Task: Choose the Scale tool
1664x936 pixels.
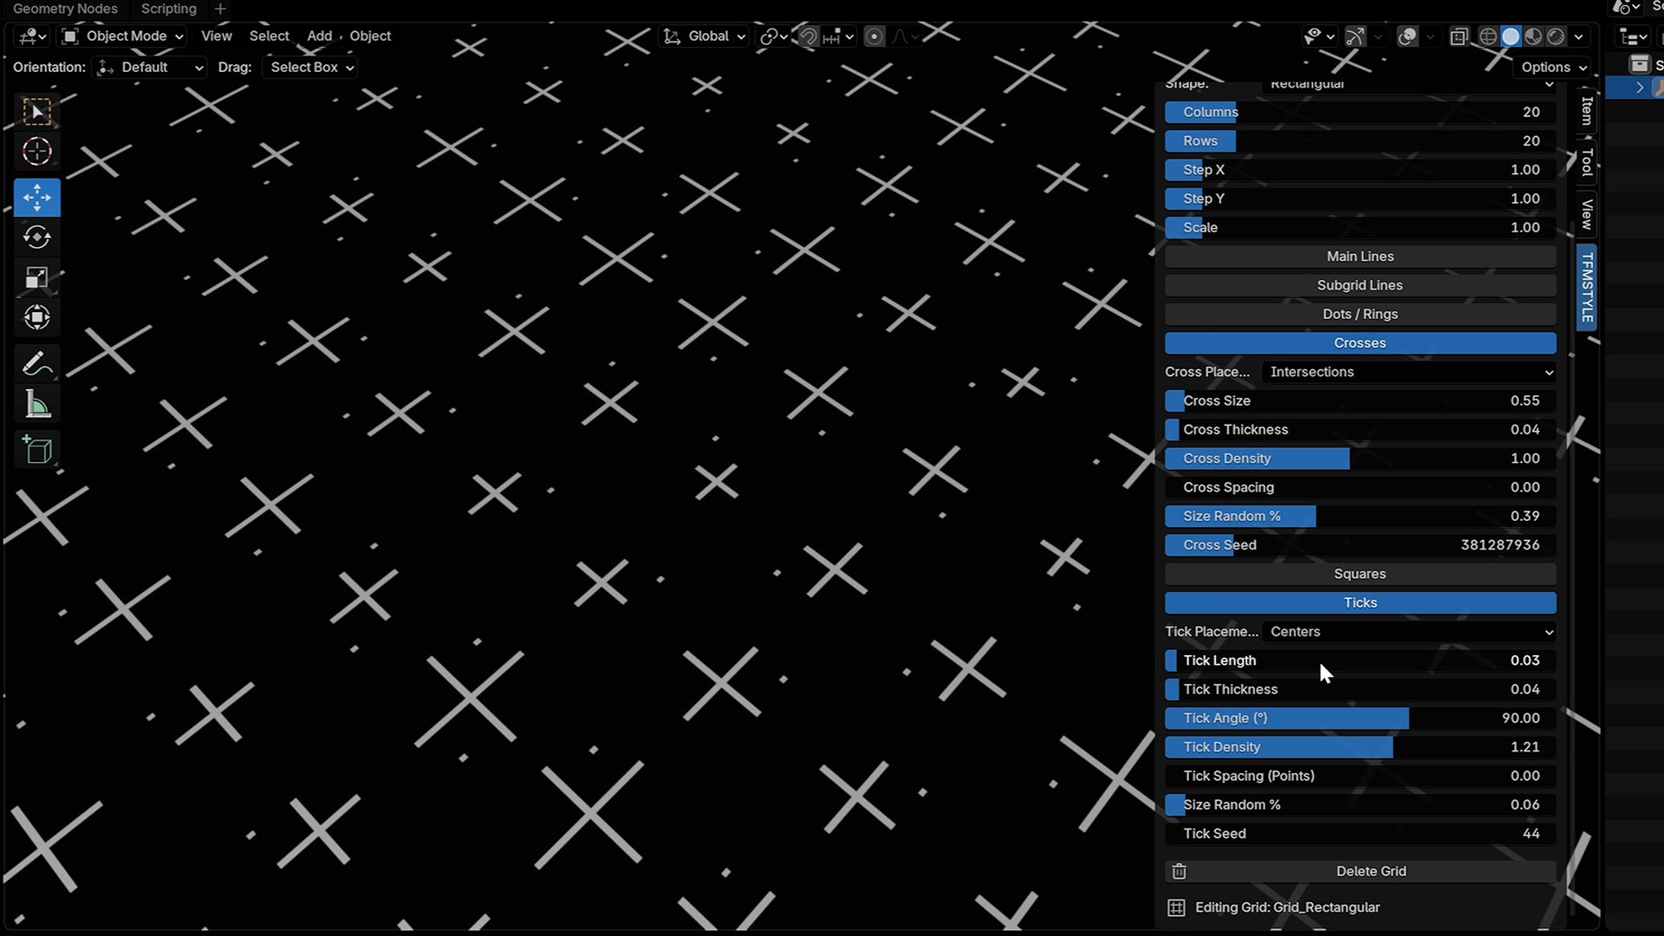Action: pyautogui.click(x=36, y=278)
